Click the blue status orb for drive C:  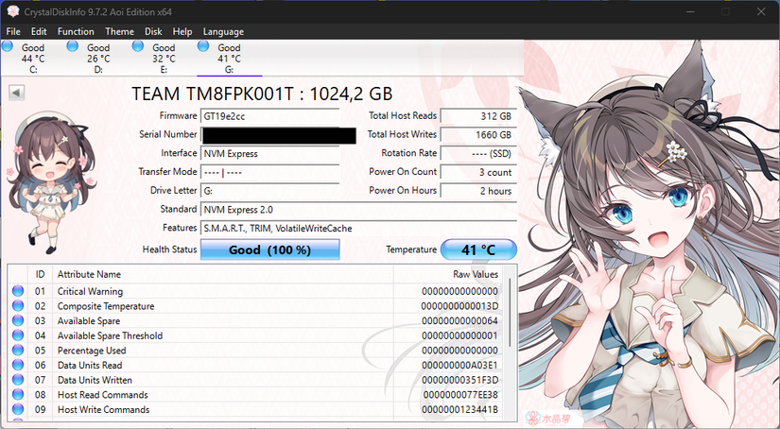click(8, 46)
